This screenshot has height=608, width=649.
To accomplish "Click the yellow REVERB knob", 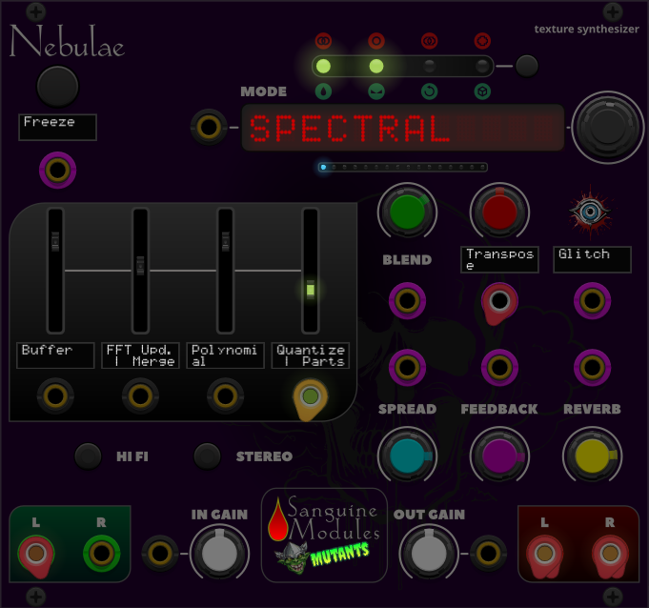I will coord(592,456).
